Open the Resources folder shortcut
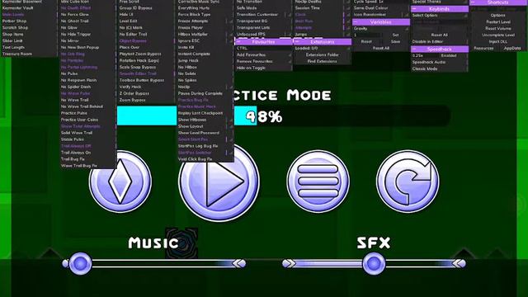Screen dimensions: 528x297 (x=484, y=48)
